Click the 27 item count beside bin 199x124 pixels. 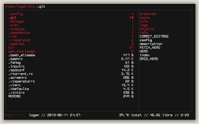pos(132,48)
